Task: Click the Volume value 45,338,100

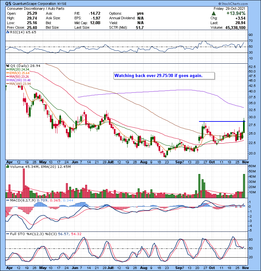Action: click(x=235, y=28)
